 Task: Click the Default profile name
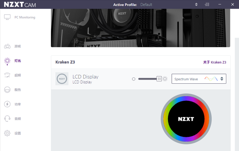(x=146, y=5)
